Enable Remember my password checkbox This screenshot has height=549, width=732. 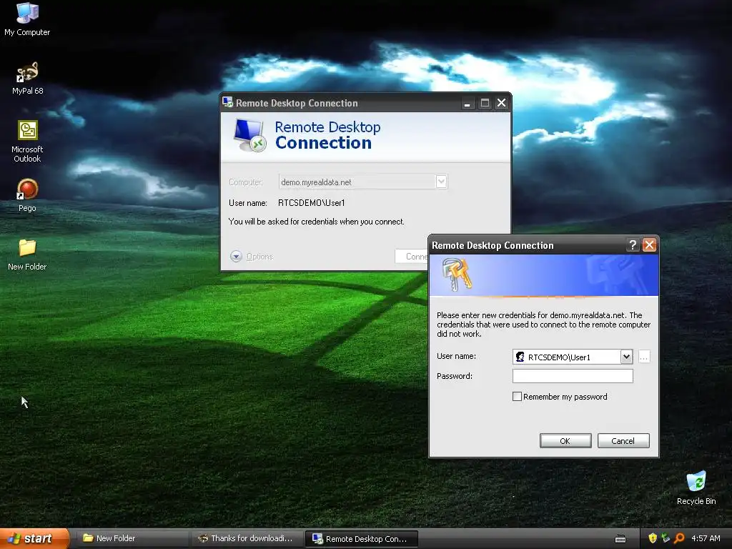pos(517,396)
